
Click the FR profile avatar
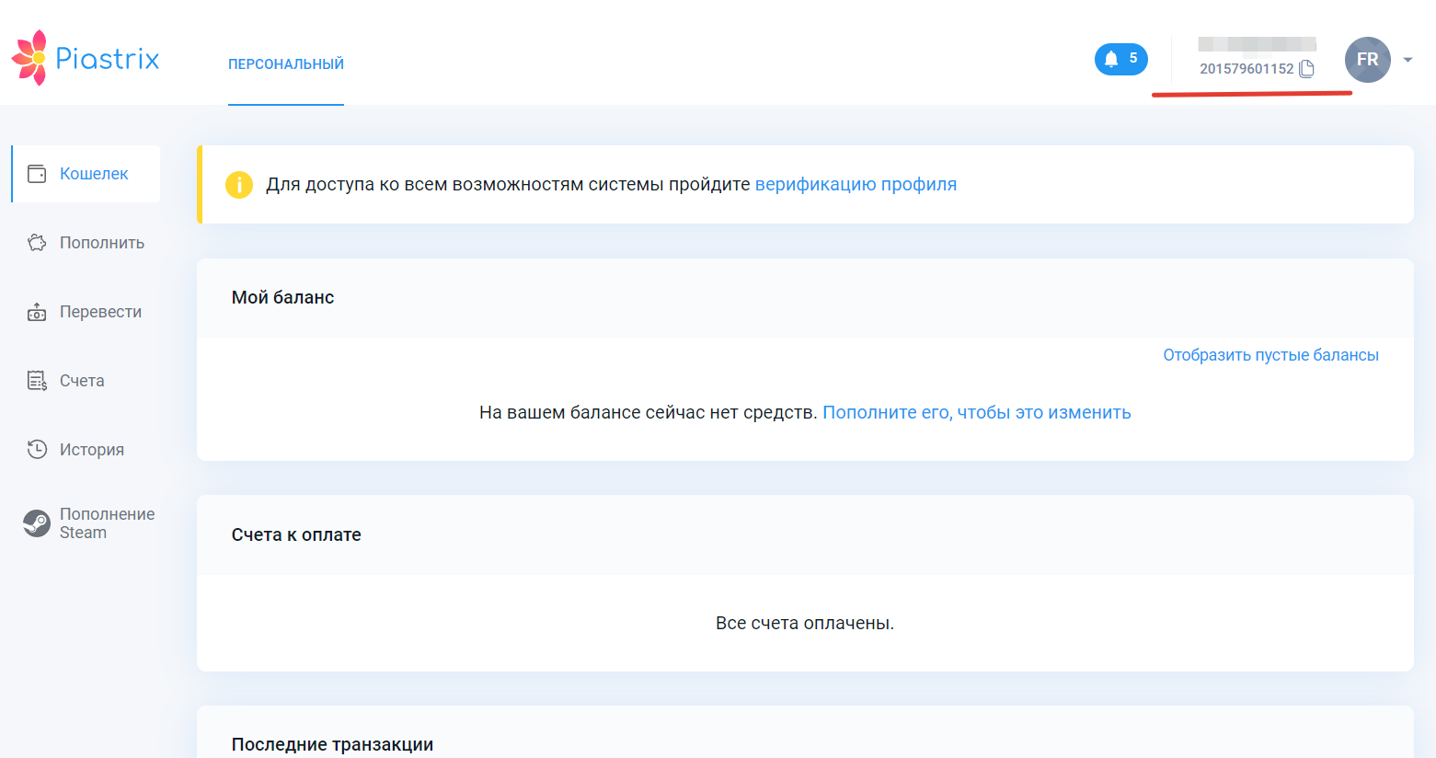[x=1367, y=60]
